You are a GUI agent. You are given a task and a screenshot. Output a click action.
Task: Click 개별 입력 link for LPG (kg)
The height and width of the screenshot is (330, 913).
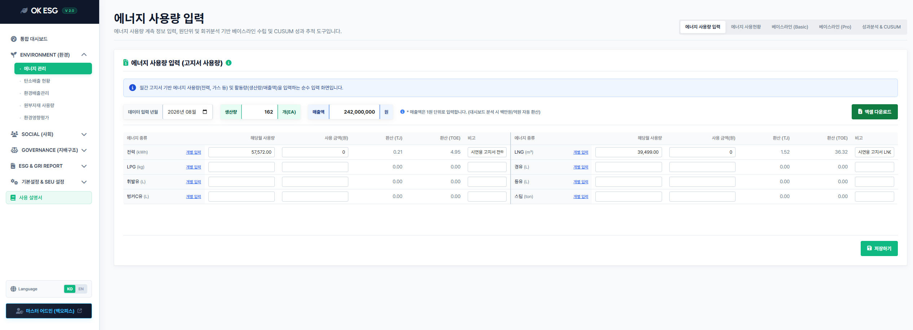point(193,167)
